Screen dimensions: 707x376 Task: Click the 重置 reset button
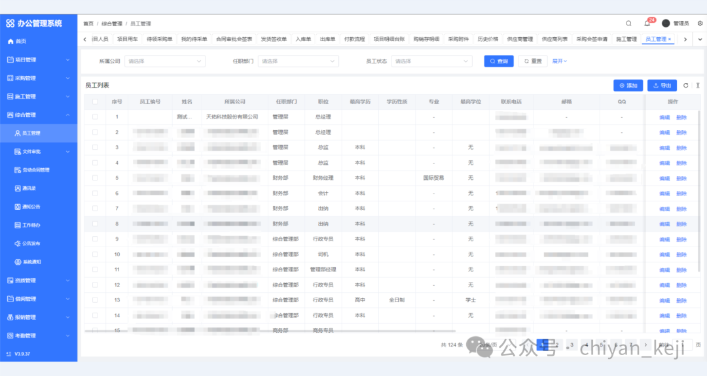tap(532, 61)
